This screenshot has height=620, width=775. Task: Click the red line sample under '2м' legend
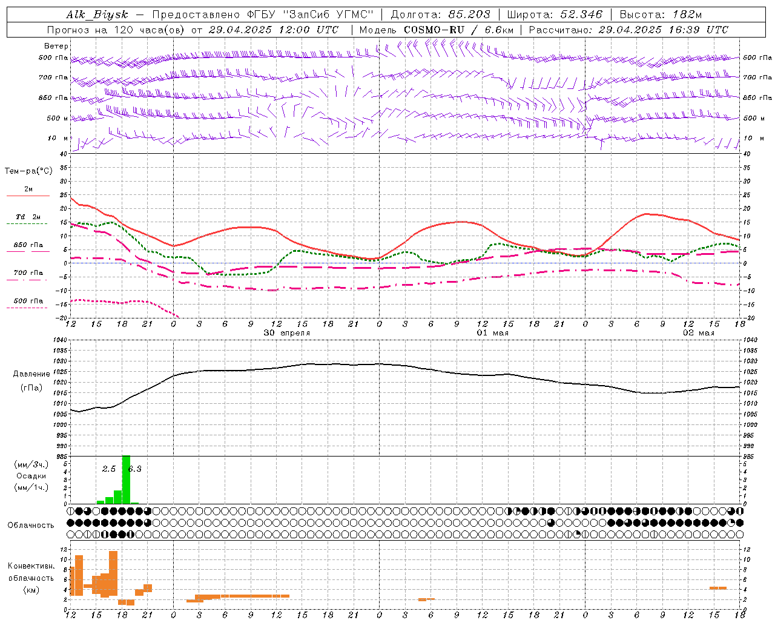click(28, 196)
